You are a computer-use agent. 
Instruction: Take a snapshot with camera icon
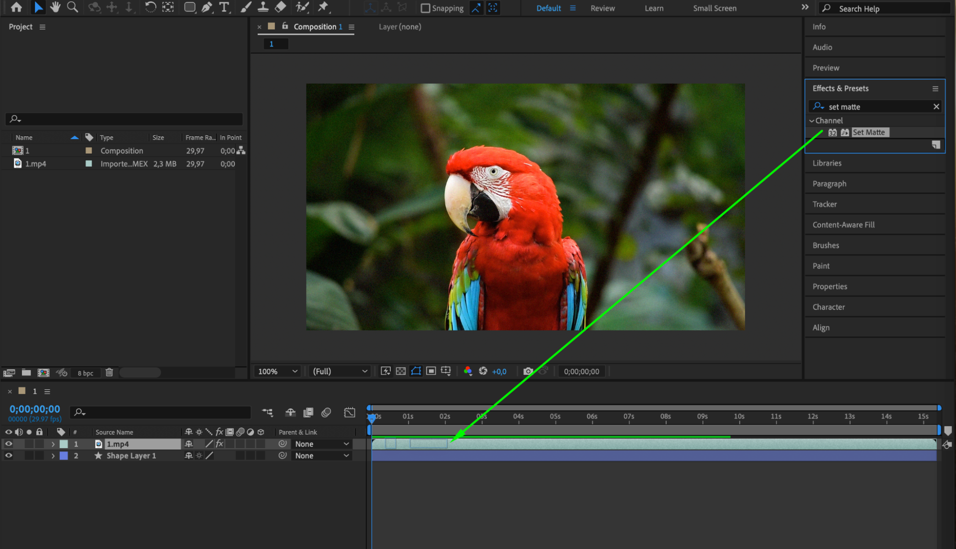click(527, 371)
